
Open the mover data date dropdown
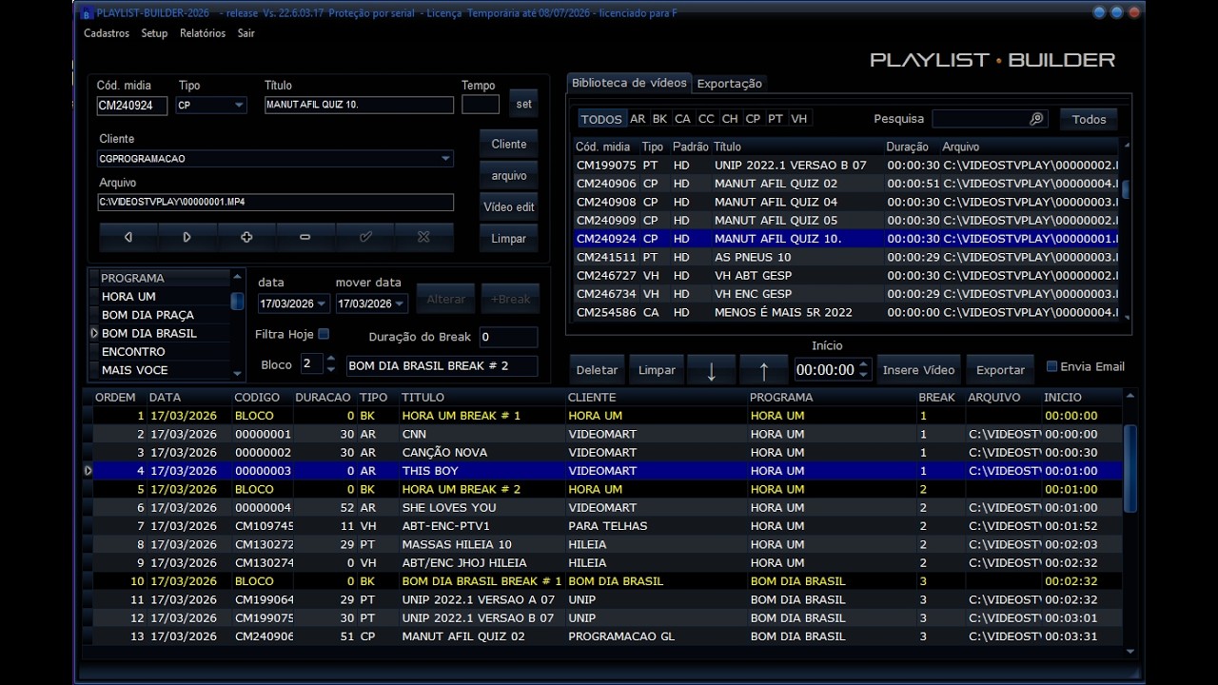(400, 303)
